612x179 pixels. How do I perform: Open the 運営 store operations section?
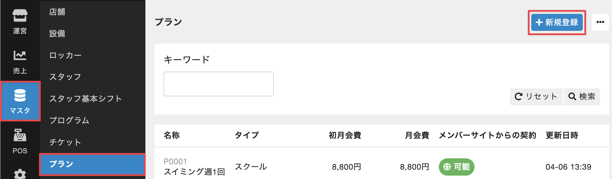20,22
